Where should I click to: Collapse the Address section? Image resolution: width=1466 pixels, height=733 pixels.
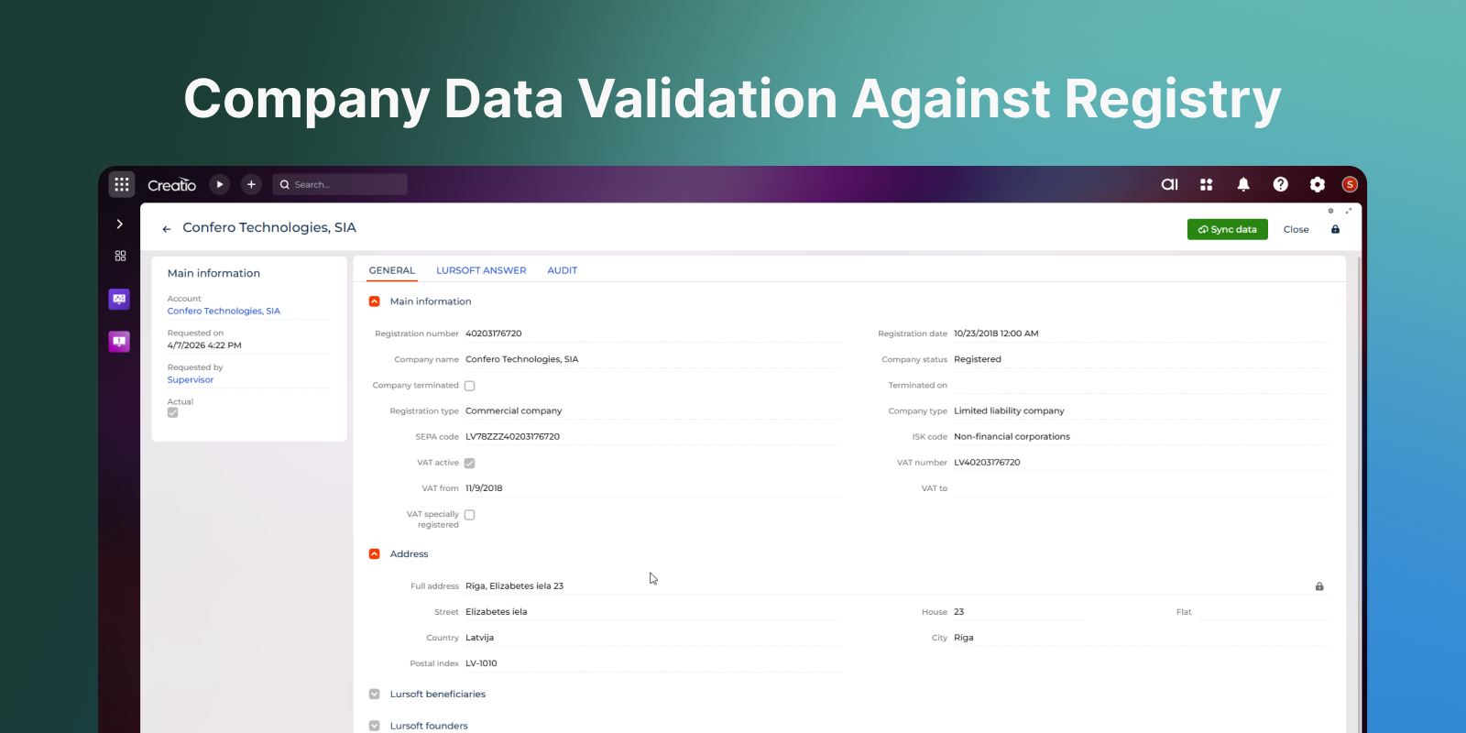tap(375, 554)
